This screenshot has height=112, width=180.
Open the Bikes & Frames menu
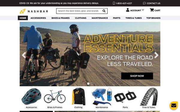(x=61, y=18)
